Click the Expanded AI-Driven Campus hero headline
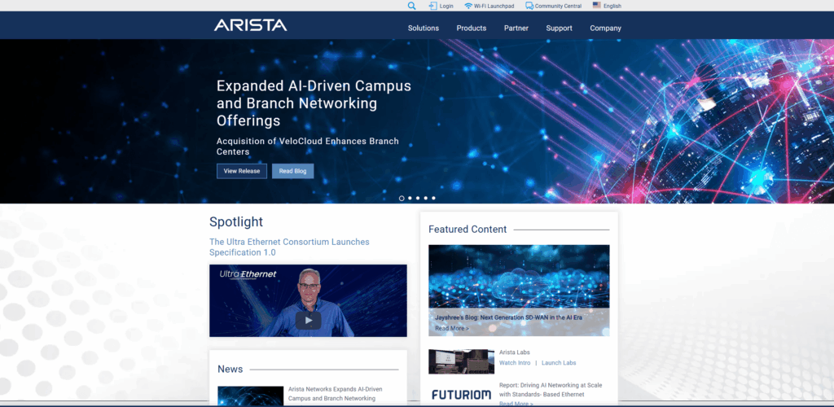 click(314, 103)
